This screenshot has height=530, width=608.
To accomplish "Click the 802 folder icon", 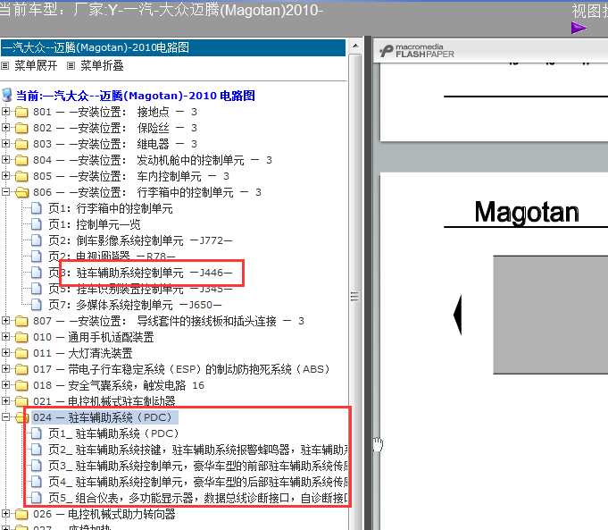I will click(x=21, y=128).
